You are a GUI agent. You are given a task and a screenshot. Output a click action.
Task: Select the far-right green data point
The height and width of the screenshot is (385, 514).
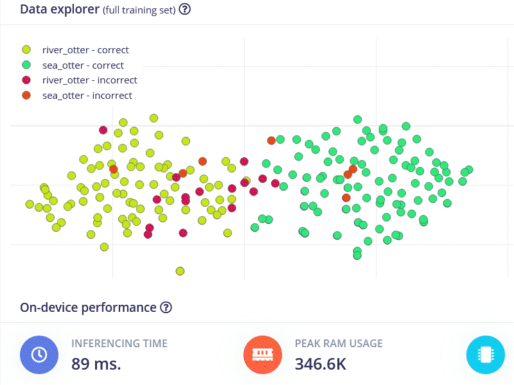[469, 169]
